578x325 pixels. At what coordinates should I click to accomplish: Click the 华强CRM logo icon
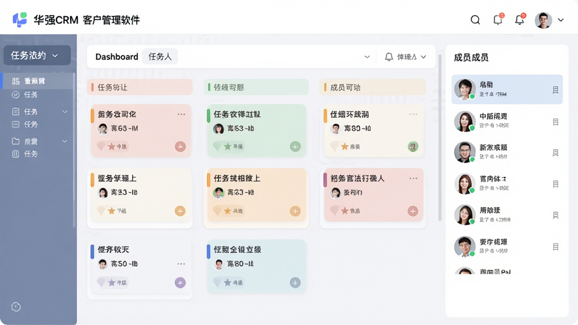pos(20,20)
